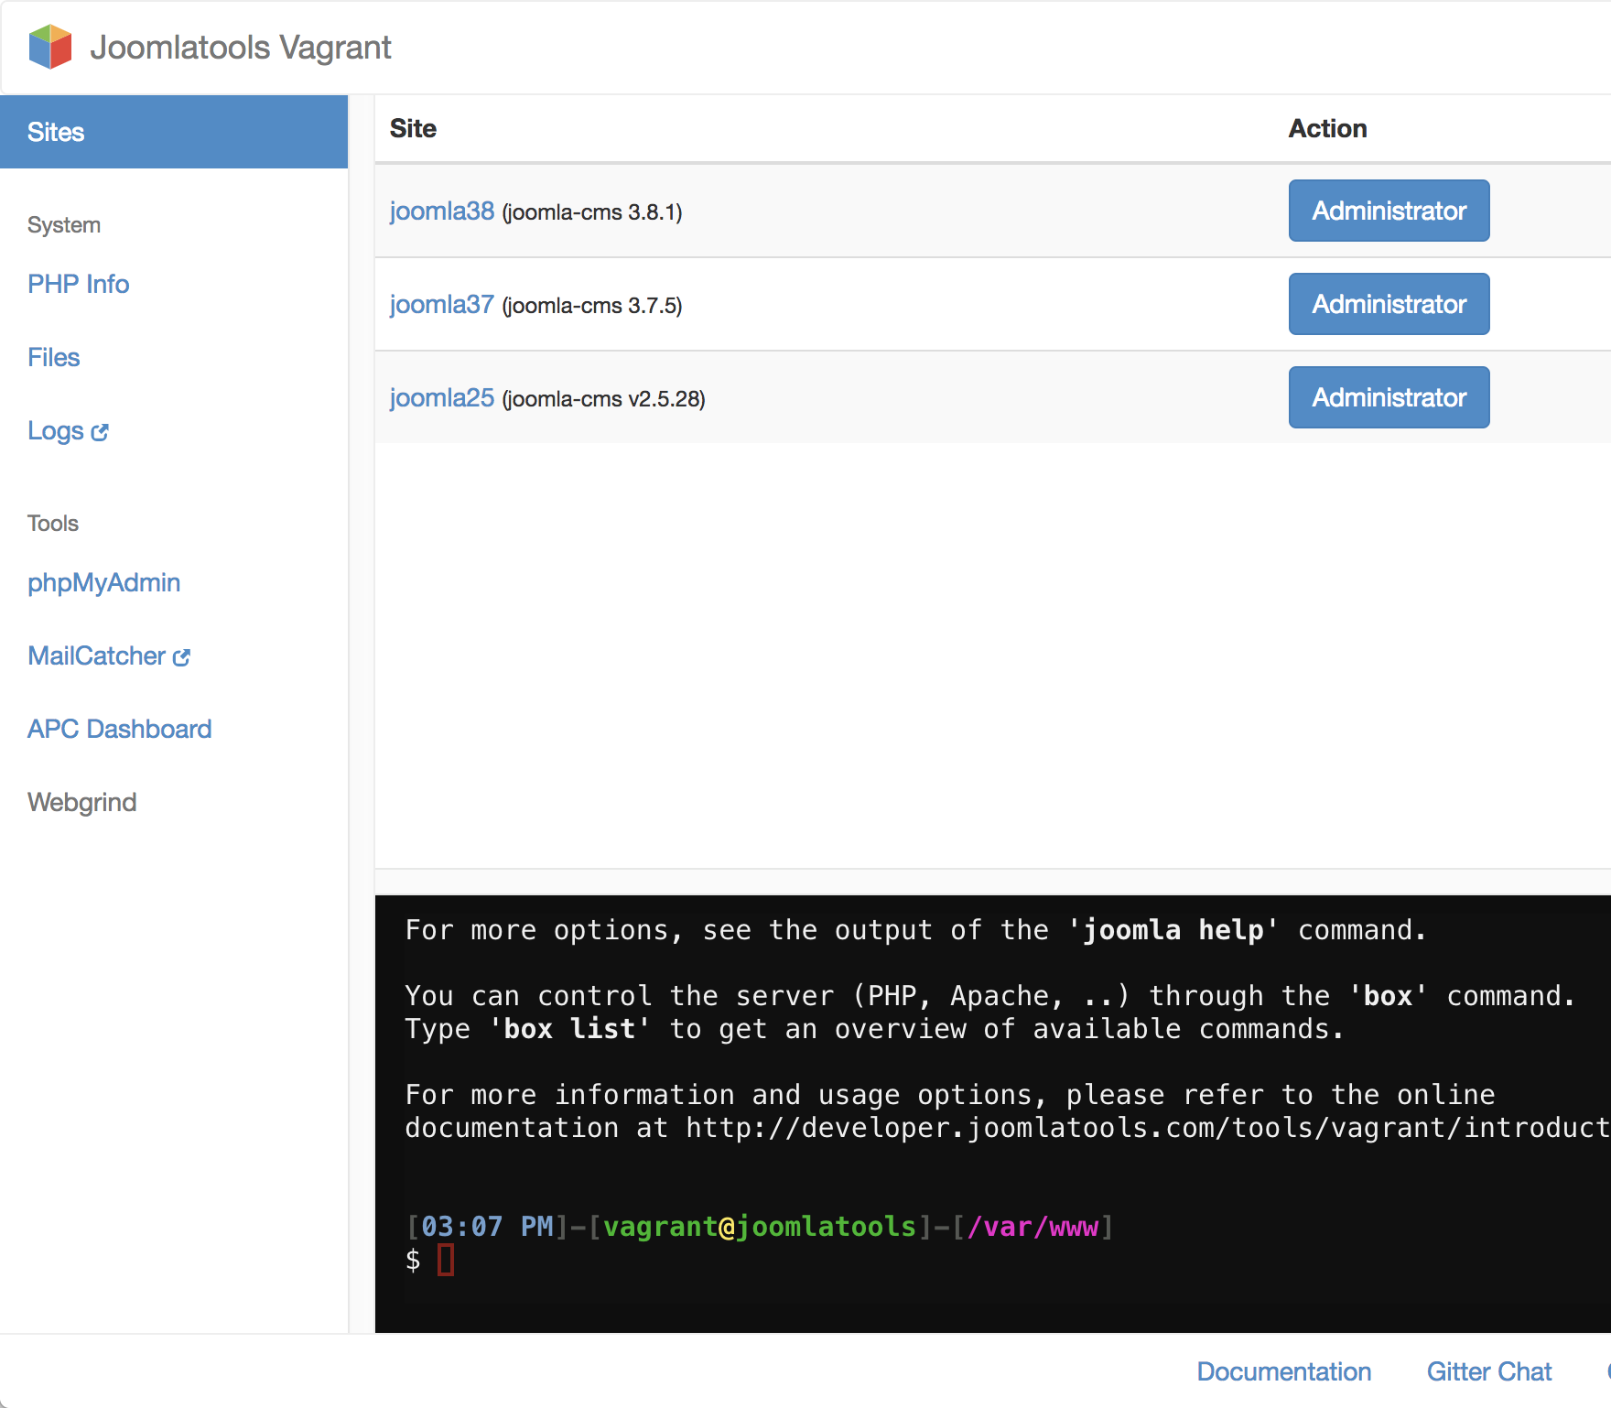Click the Logs text in sidebar
Image resolution: width=1611 pixels, height=1408 pixels.
55,430
